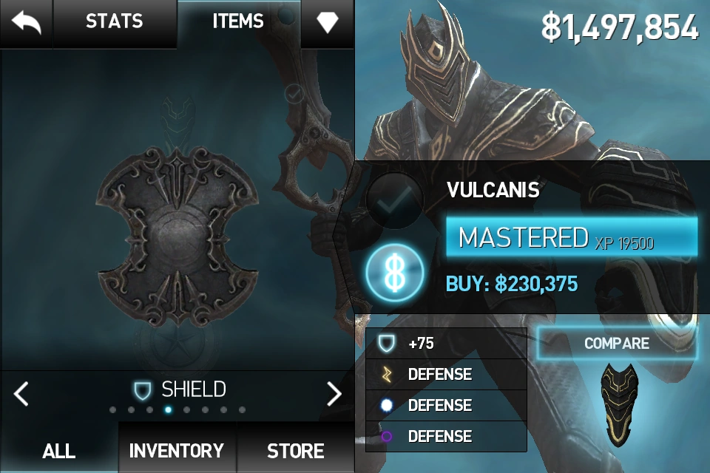Select the lightning defense icon
This screenshot has height=473, width=710.
pyautogui.click(x=387, y=374)
